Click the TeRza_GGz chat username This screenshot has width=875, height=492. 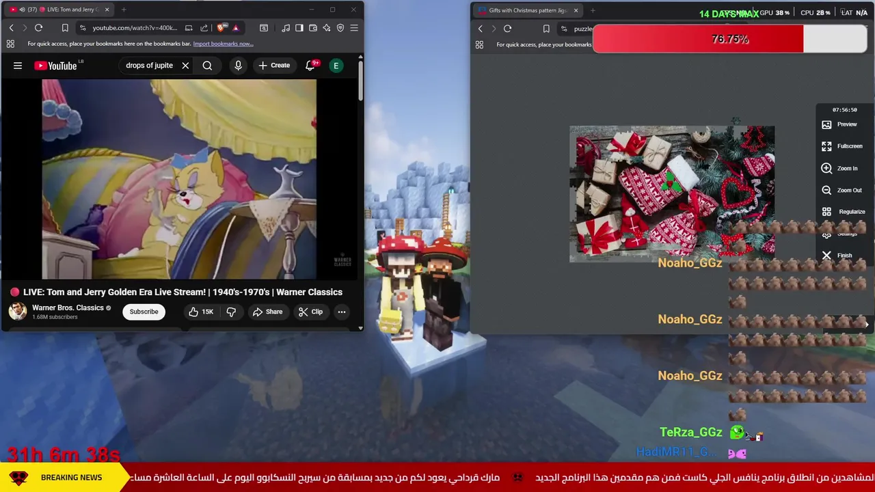click(x=690, y=432)
